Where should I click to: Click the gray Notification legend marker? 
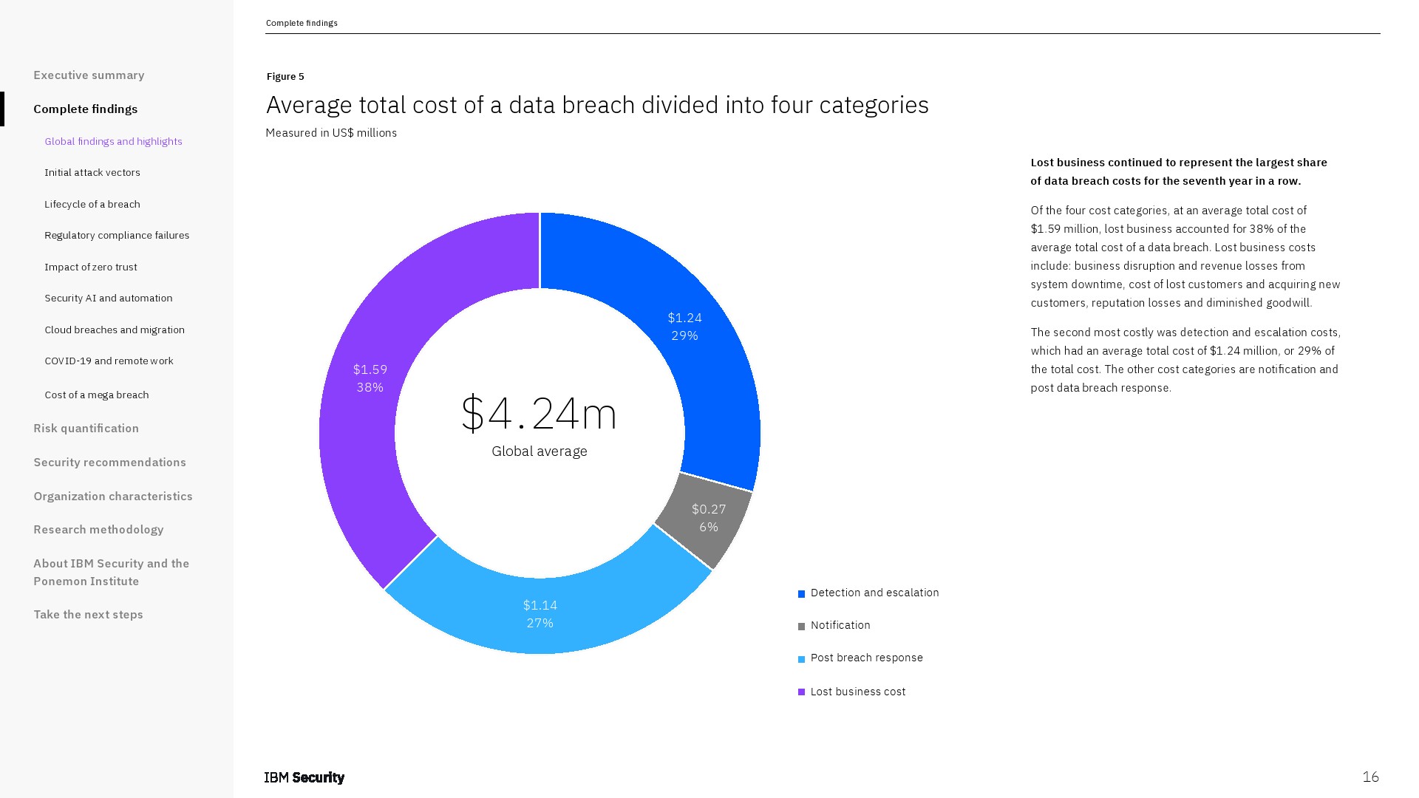click(x=801, y=627)
